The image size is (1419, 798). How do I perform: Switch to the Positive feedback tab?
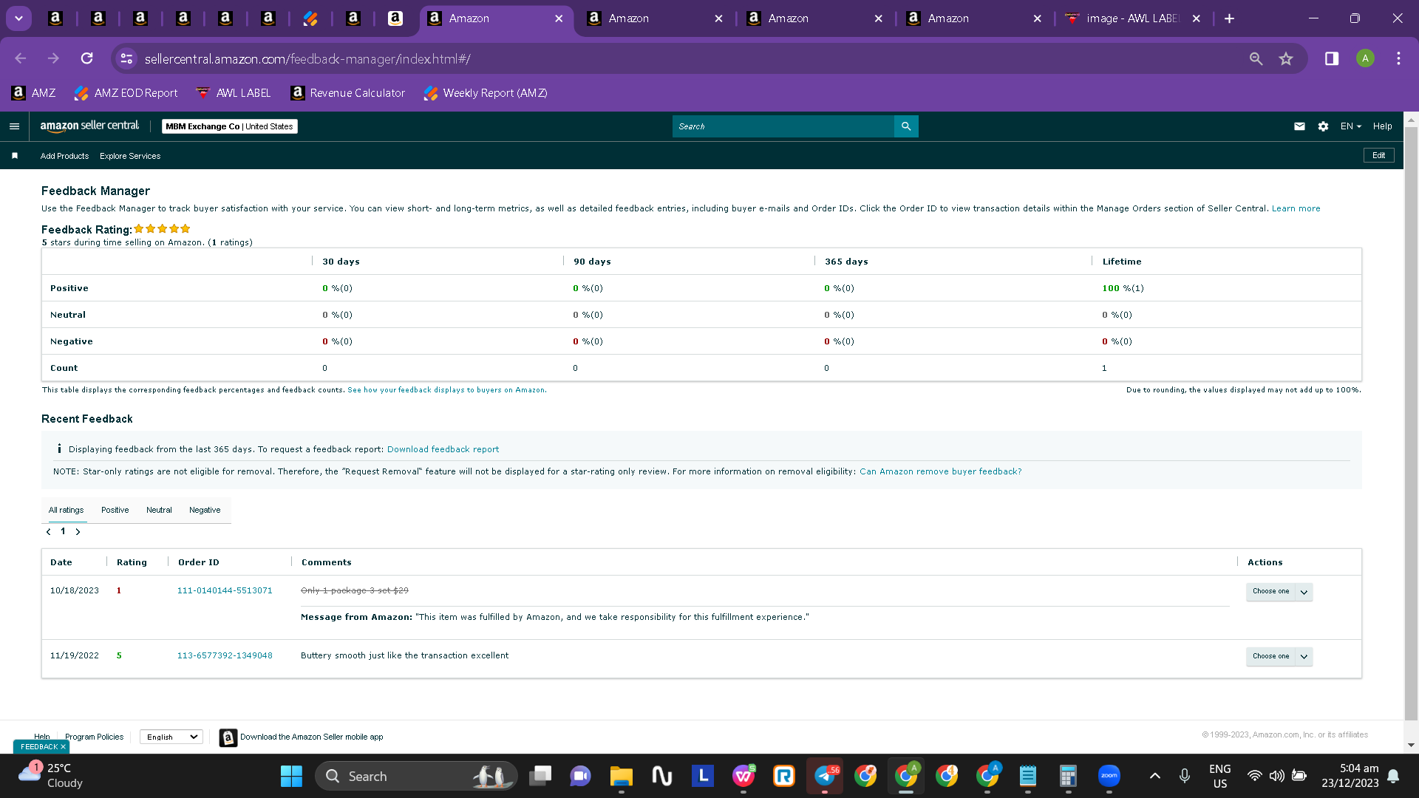click(x=115, y=510)
